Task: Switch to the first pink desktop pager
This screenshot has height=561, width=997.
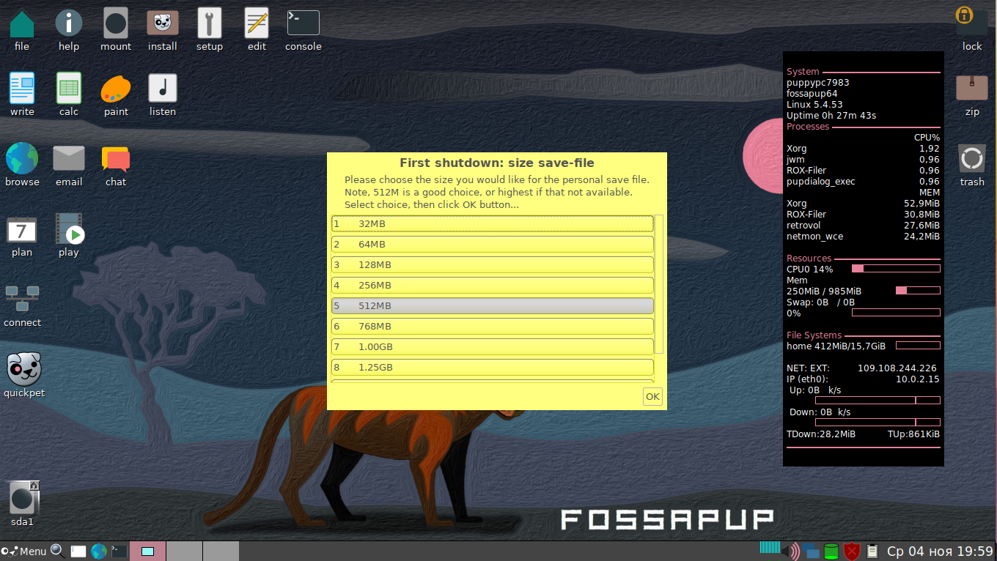Action: [x=147, y=551]
